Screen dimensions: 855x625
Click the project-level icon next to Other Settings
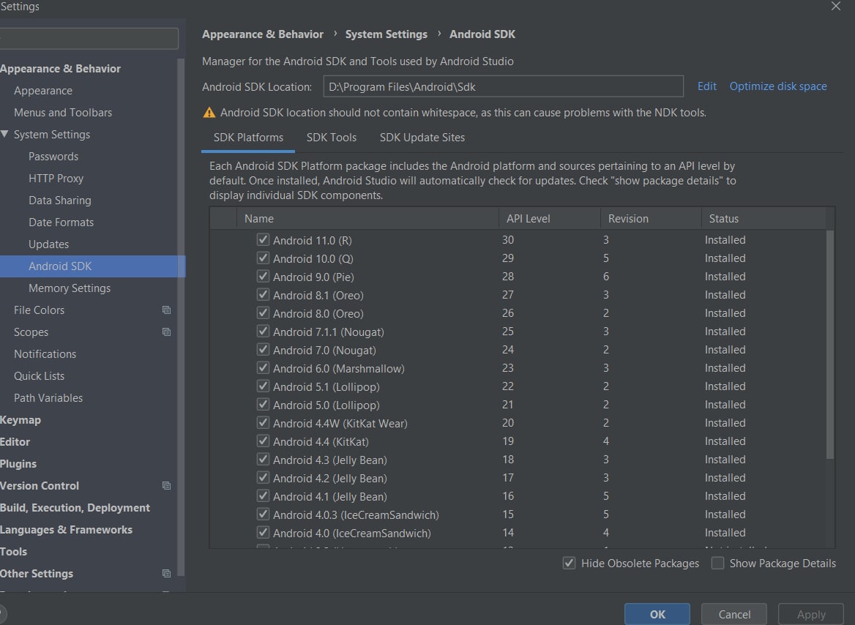tap(166, 574)
